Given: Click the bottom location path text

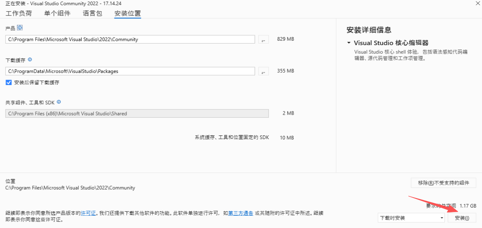Looking at the screenshot, I should click(x=70, y=188).
